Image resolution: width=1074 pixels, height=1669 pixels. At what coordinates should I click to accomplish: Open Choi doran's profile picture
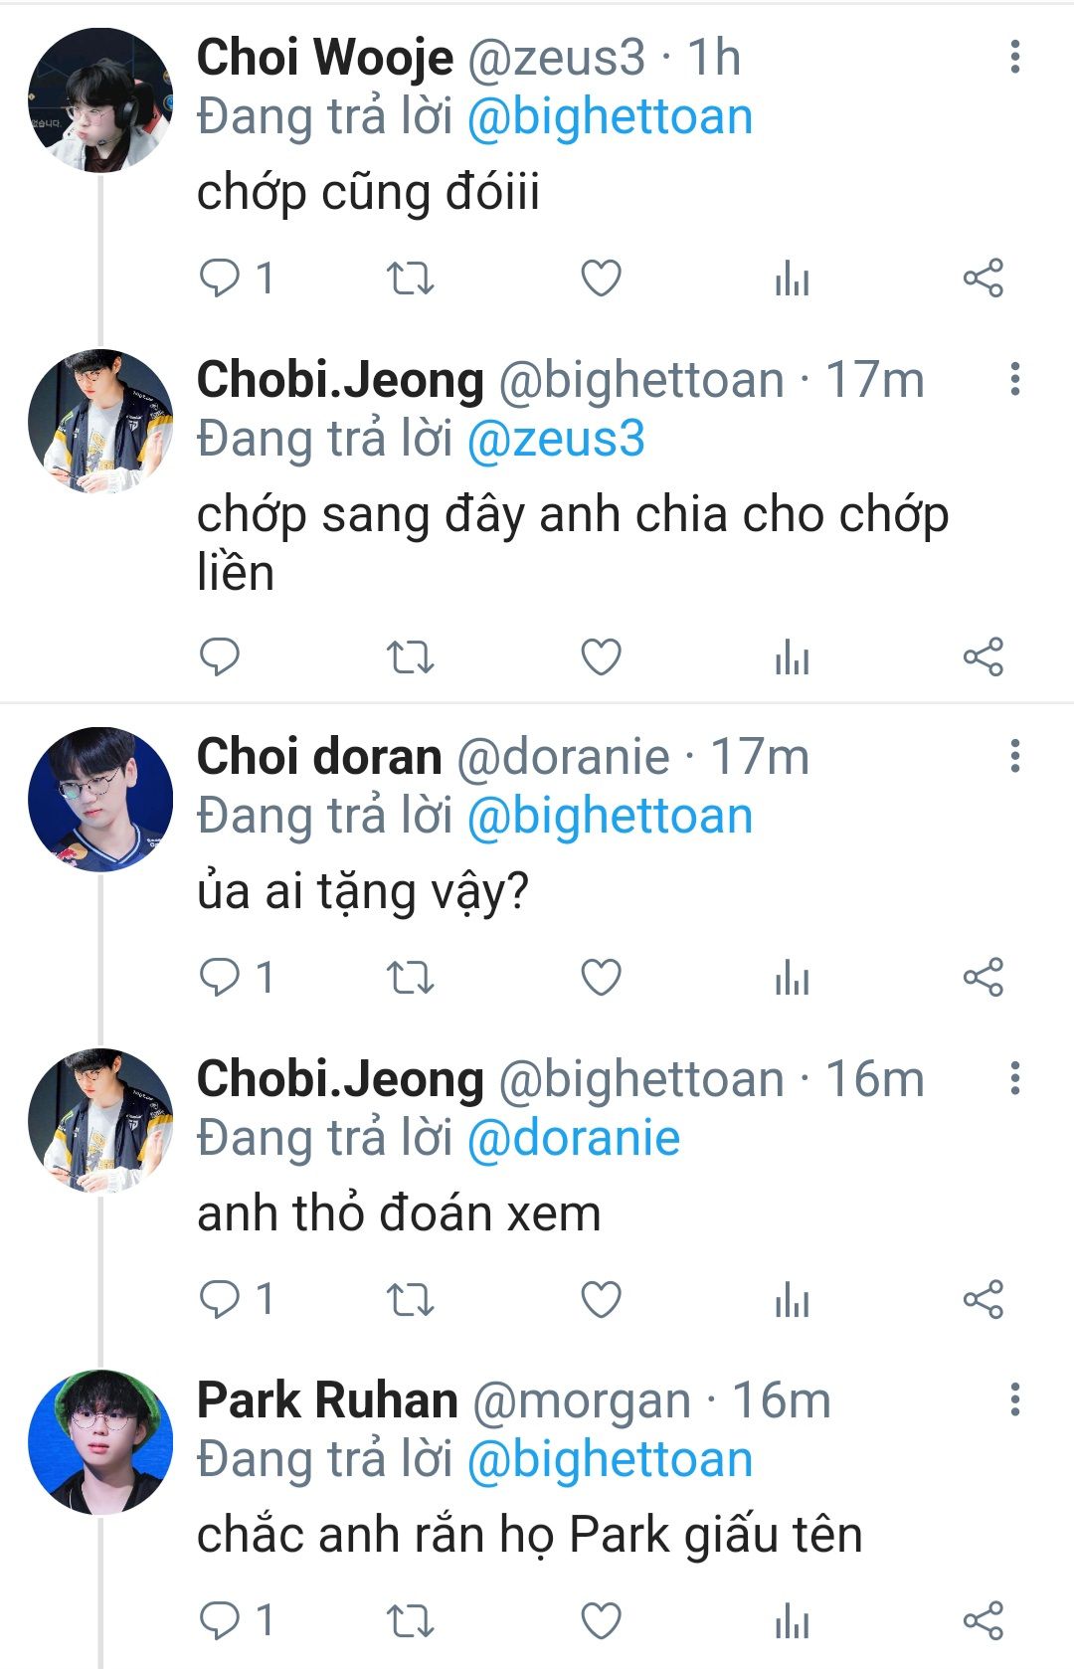[x=100, y=799]
